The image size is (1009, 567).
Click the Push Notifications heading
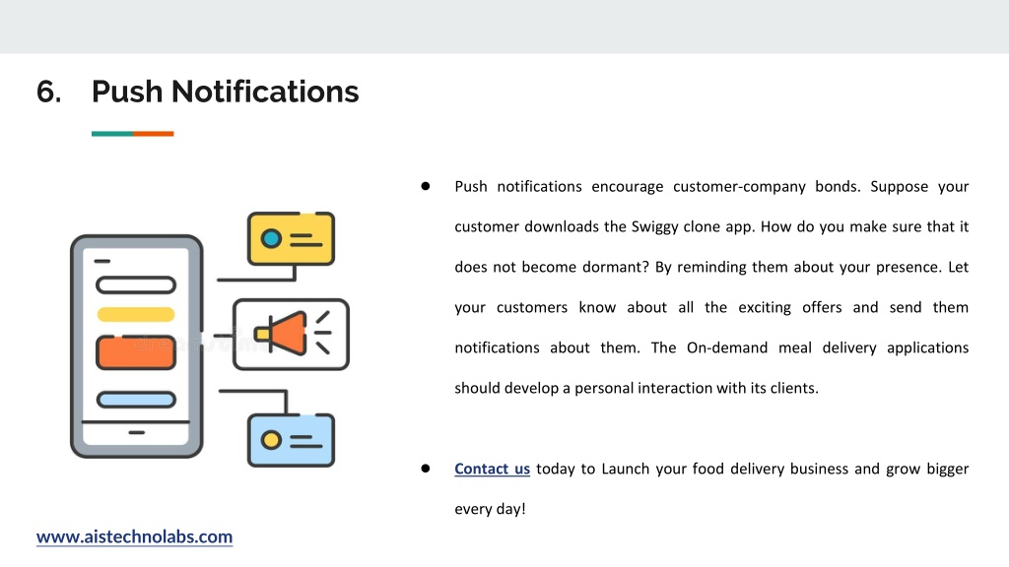pyautogui.click(x=226, y=92)
